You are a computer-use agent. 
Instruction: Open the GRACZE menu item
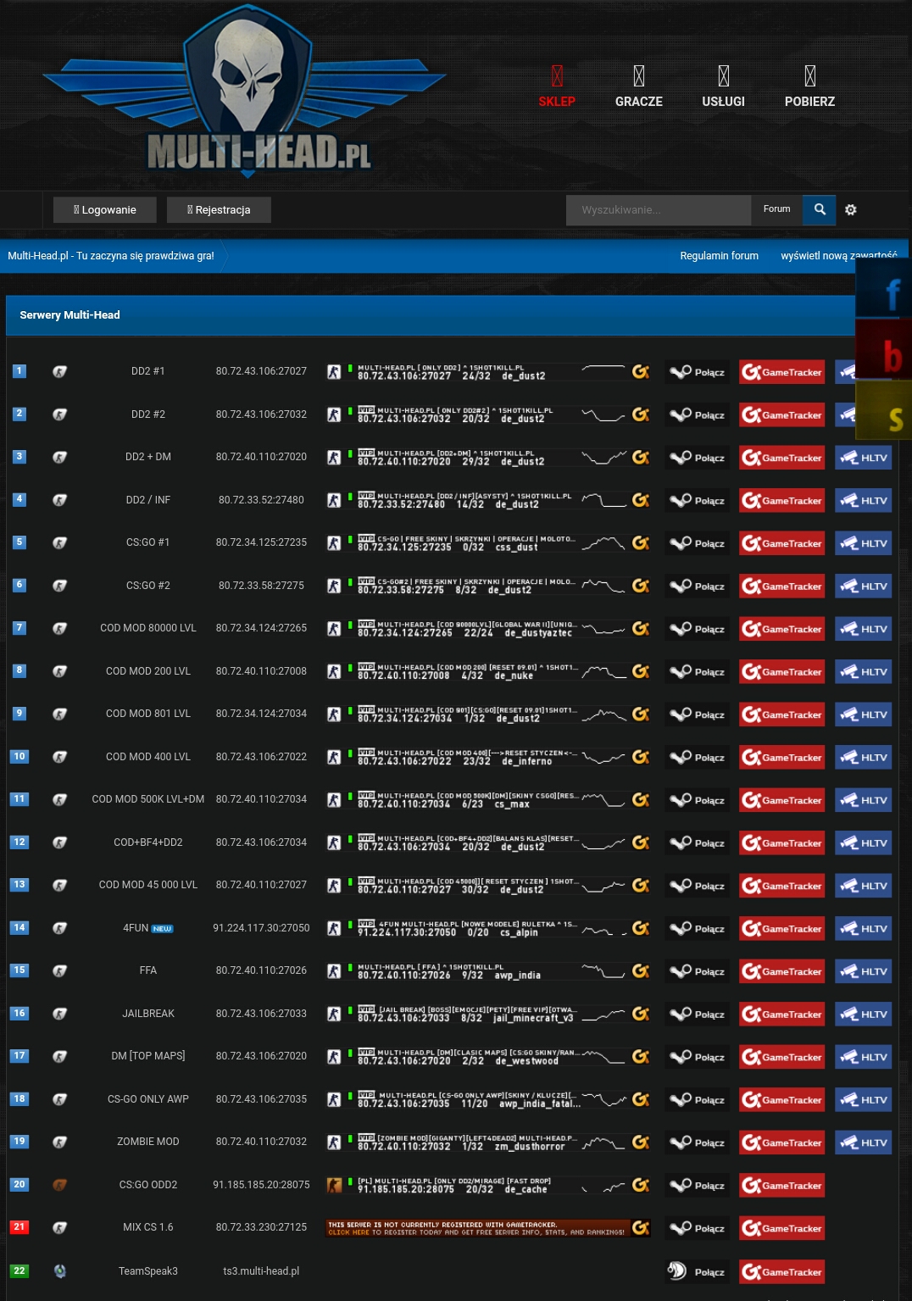(x=639, y=88)
